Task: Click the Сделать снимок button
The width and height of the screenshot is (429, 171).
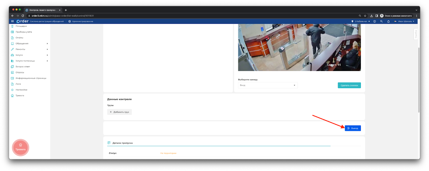Action: click(349, 85)
